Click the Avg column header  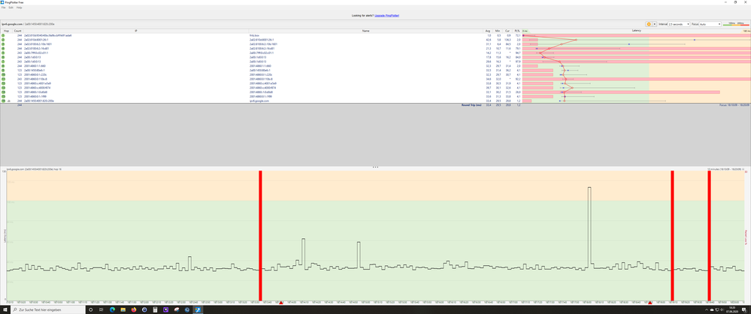pyautogui.click(x=488, y=31)
